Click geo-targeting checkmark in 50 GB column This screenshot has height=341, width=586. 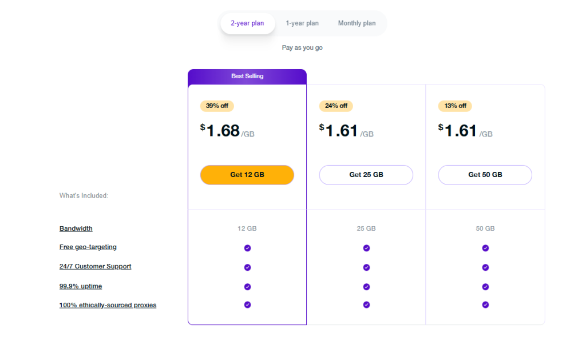pyautogui.click(x=485, y=248)
